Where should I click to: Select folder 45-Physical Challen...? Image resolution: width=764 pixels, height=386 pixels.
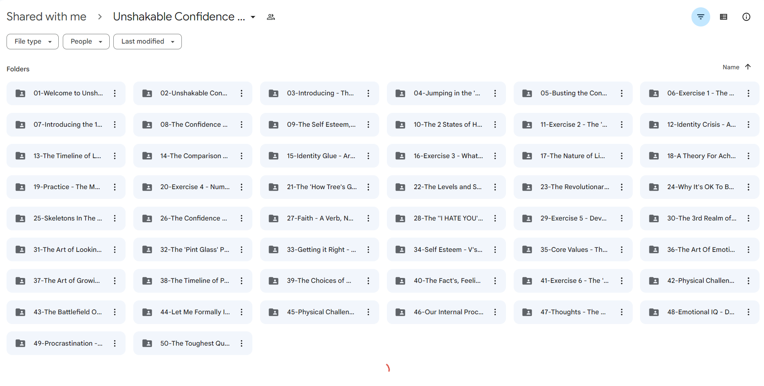pyautogui.click(x=320, y=312)
